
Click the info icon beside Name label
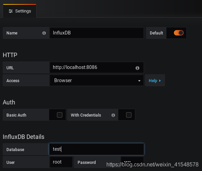pos(44,33)
